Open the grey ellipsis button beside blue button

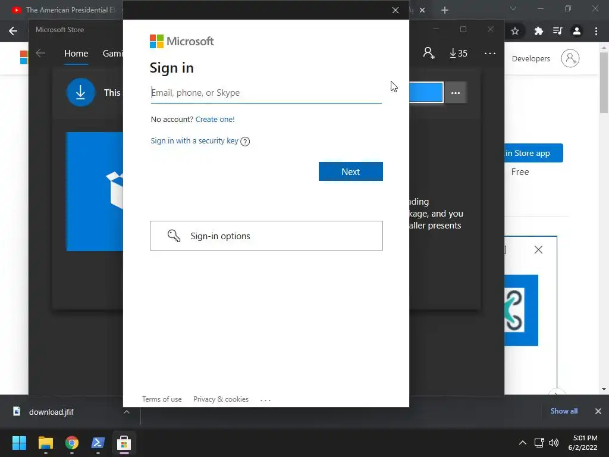[x=456, y=93]
